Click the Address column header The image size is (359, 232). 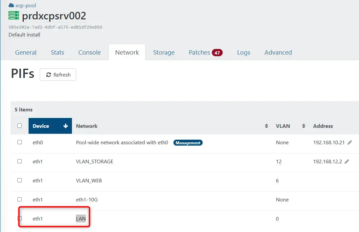323,126
